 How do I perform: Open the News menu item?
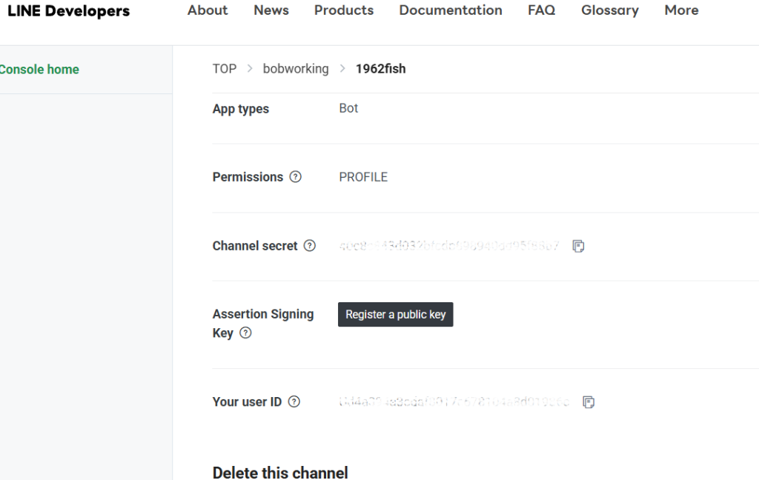point(271,10)
